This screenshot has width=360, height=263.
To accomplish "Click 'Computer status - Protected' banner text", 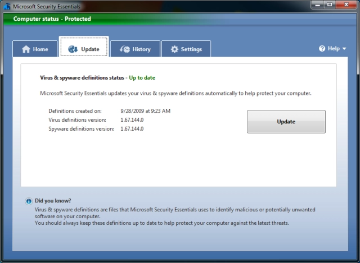I will tap(52, 19).
